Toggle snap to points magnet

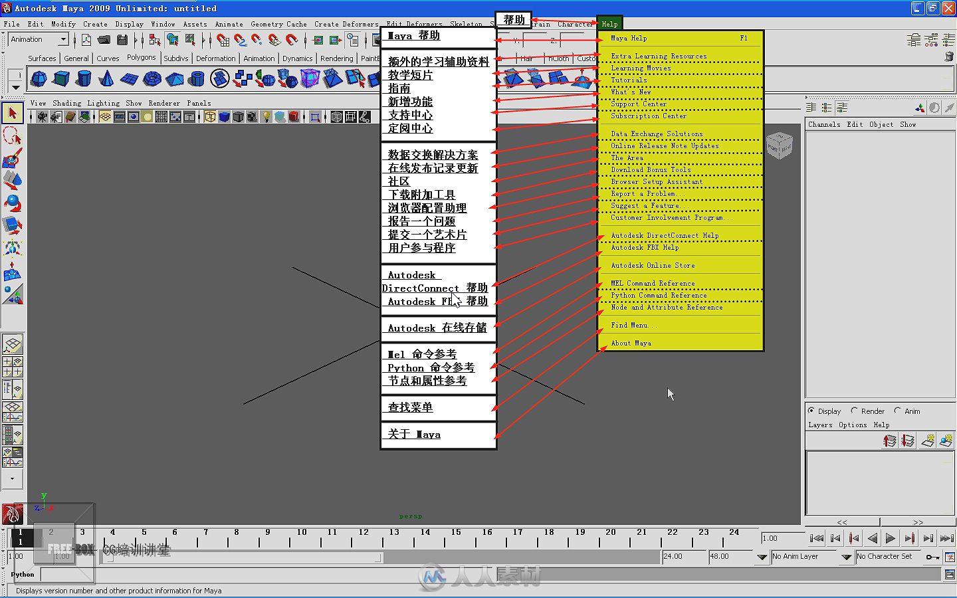[257, 41]
